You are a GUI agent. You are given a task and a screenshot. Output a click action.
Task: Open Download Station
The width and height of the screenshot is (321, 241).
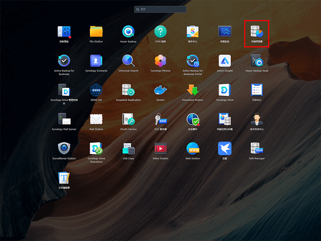tap(193, 90)
